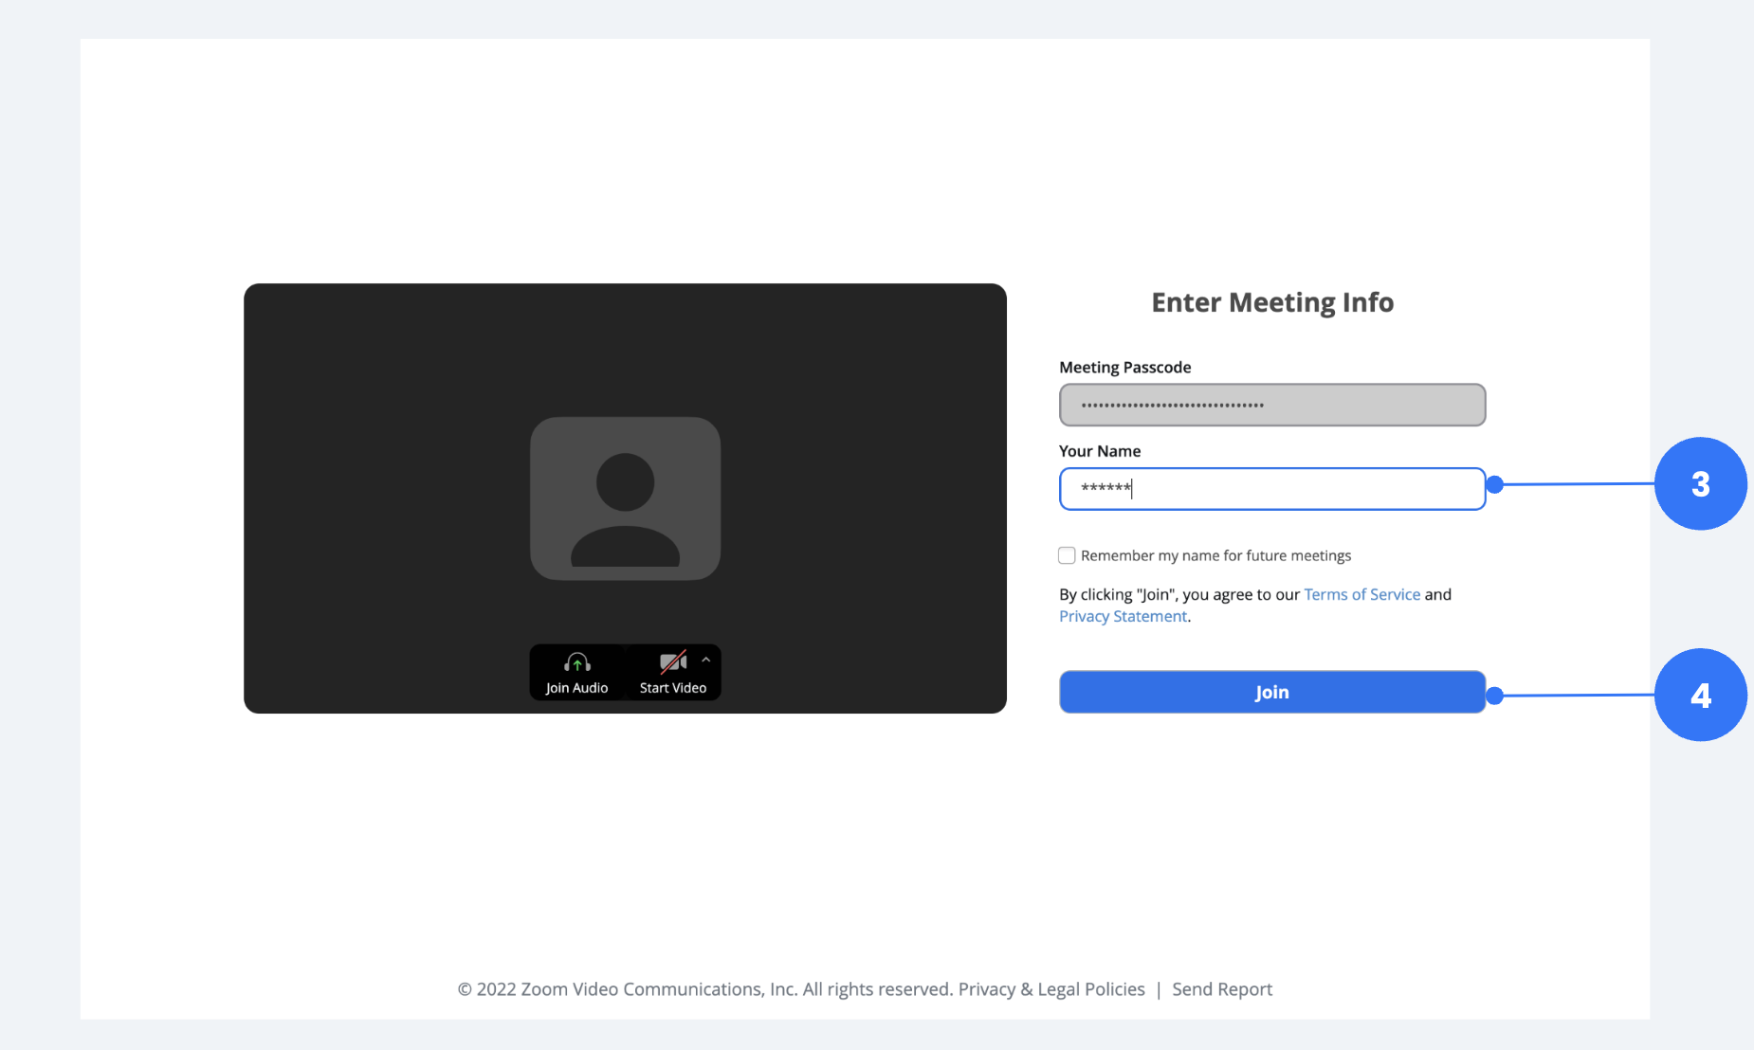Click the crossed-out video camera symbol
Screen dimensions: 1754x1050
(x=673, y=661)
